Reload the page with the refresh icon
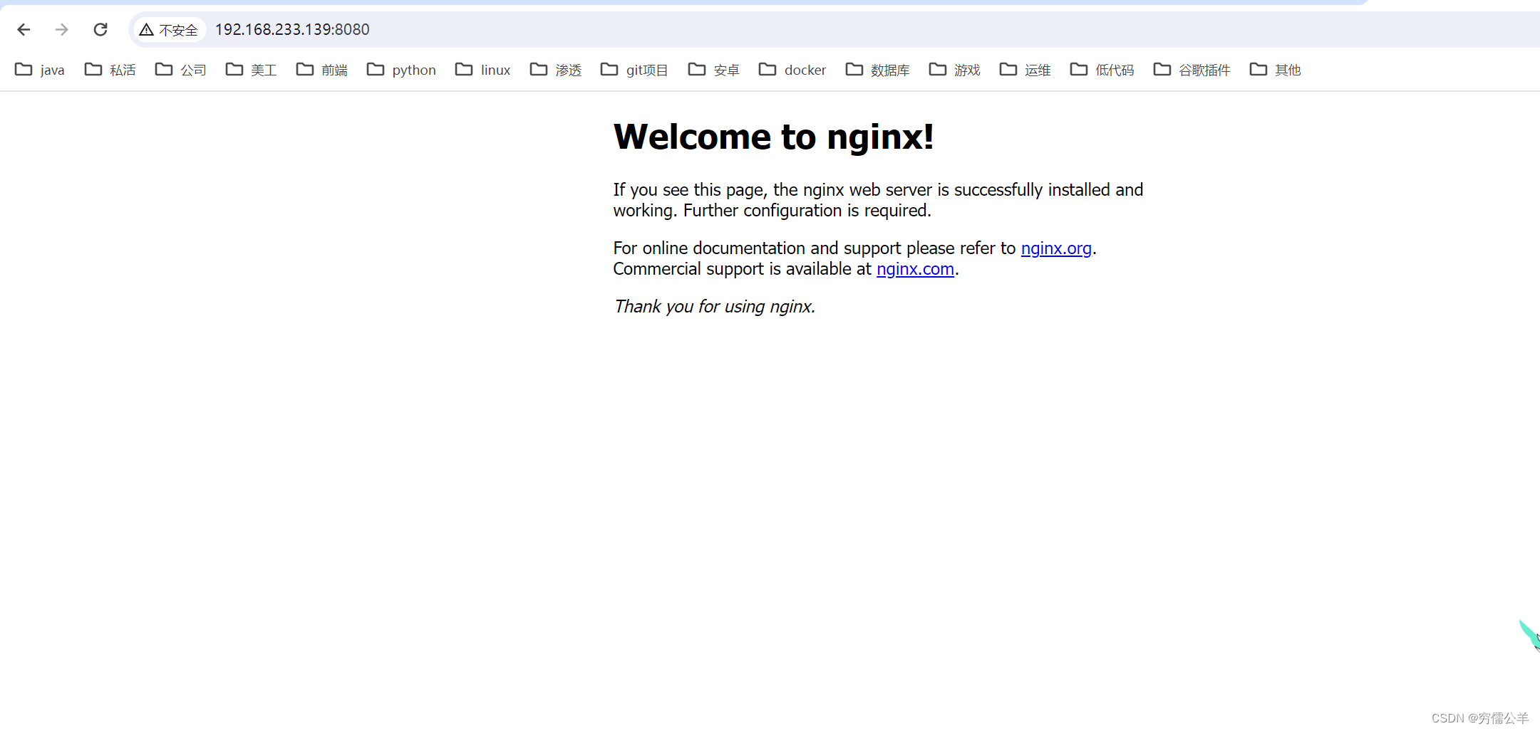1540x731 pixels. pos(100,29)
